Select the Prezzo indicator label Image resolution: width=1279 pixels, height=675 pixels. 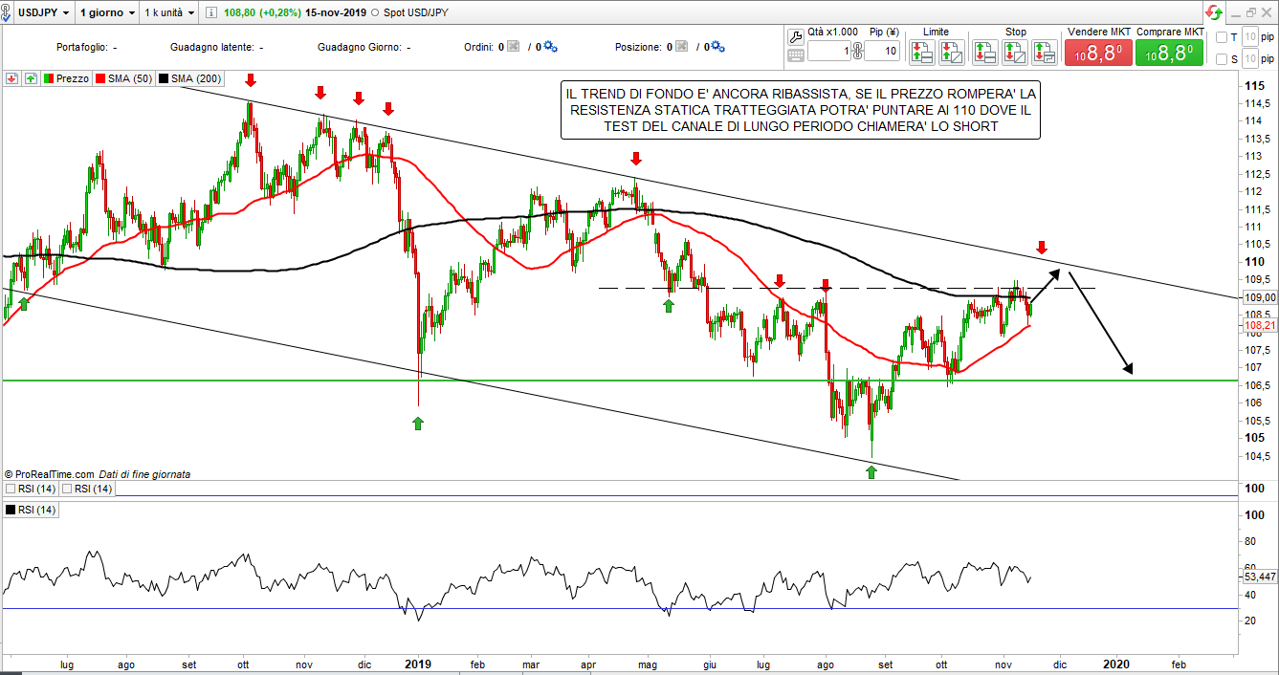(x=66, y=78)
